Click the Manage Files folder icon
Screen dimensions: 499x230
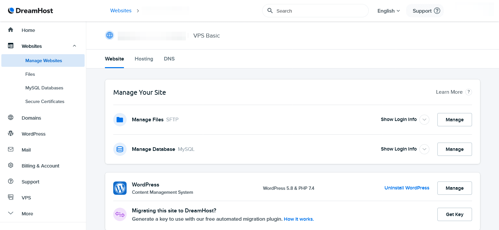click(x=120, y=120)
